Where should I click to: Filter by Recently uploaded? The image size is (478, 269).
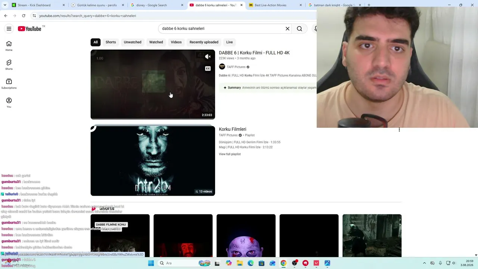click(204, 42)
